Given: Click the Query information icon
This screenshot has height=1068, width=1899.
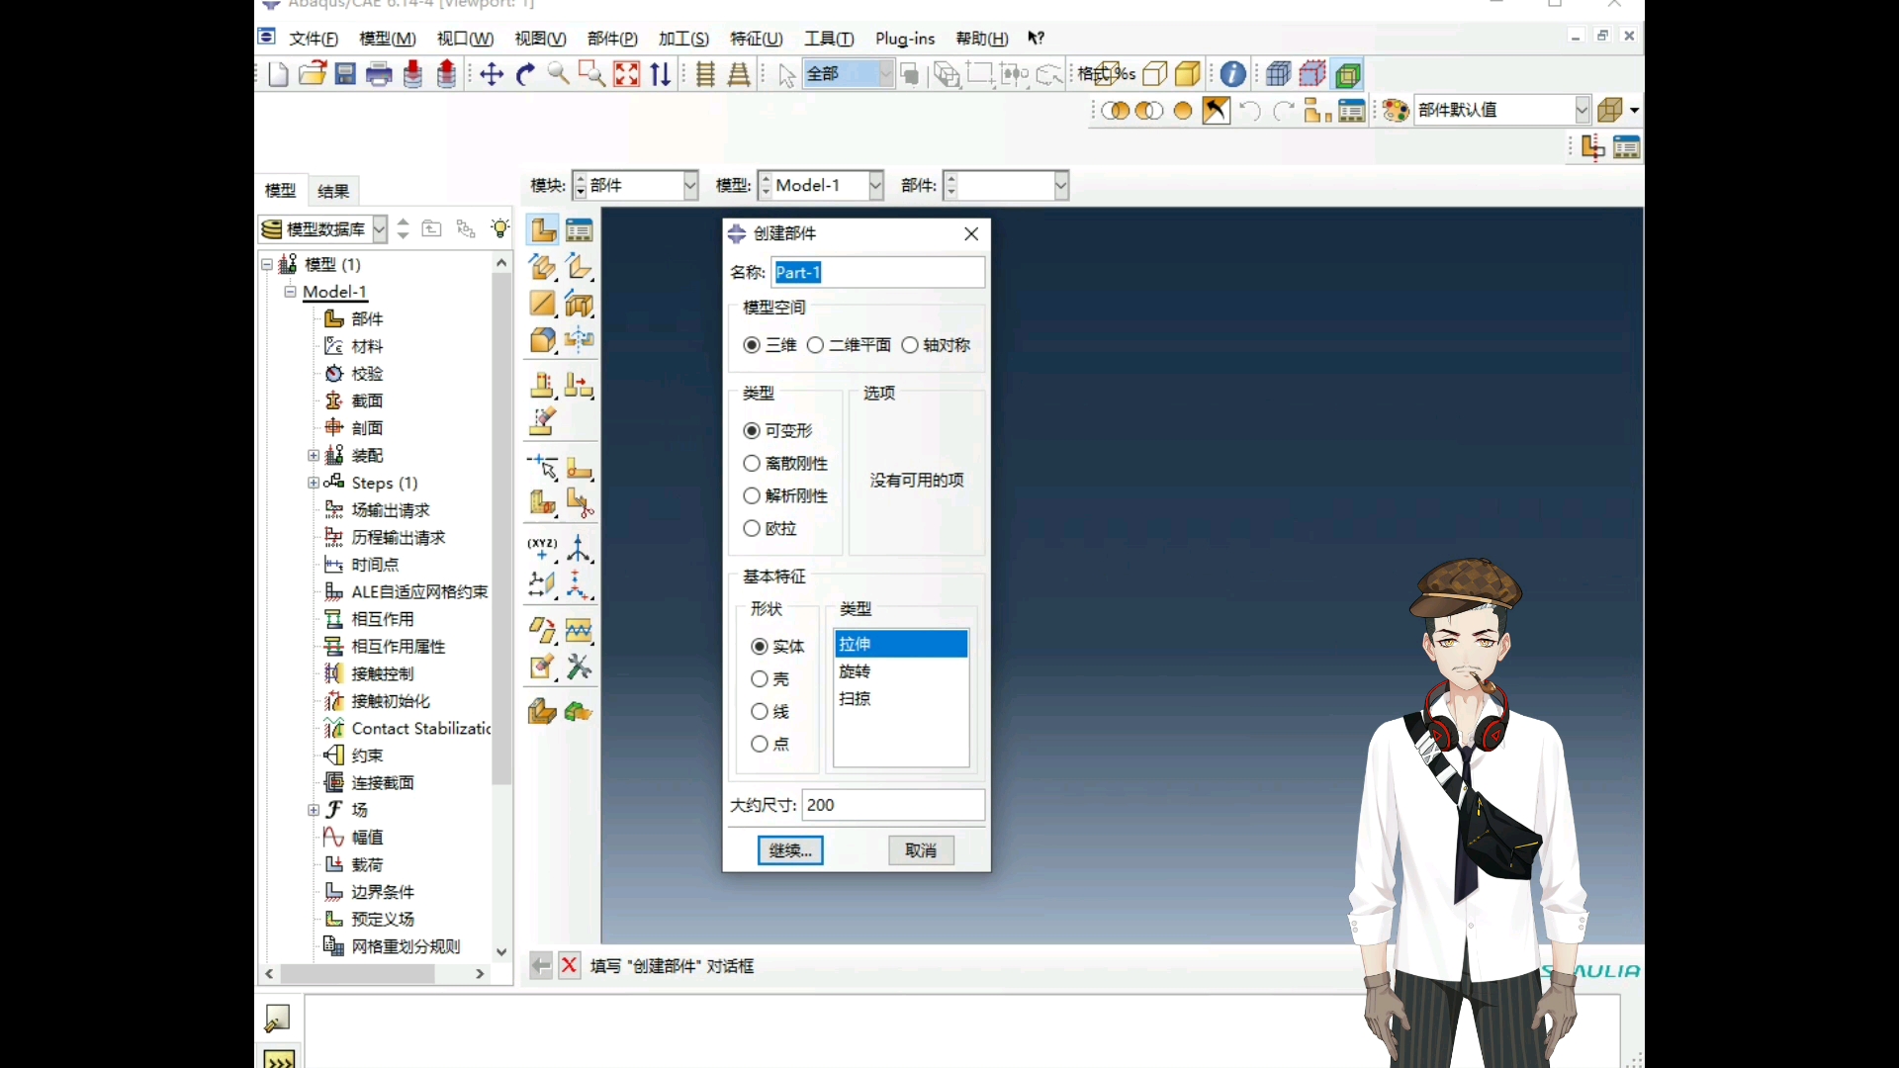Looking at the screenshot, I should click(1232, 74).
